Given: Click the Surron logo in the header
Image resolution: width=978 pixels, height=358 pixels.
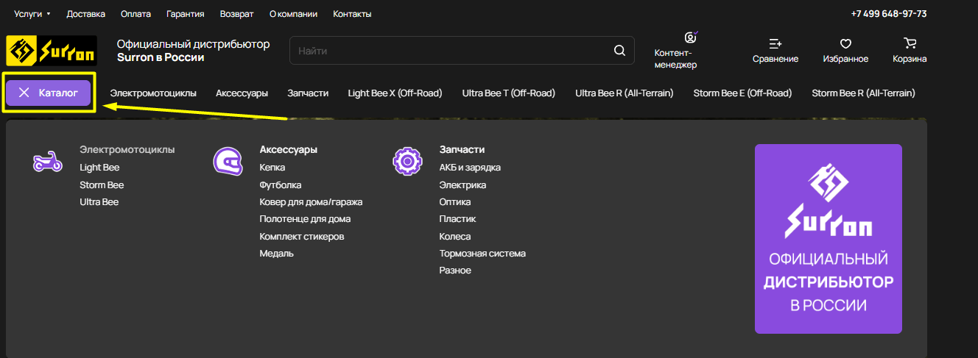Looking at the screenshot, I should tap(51, 51).
